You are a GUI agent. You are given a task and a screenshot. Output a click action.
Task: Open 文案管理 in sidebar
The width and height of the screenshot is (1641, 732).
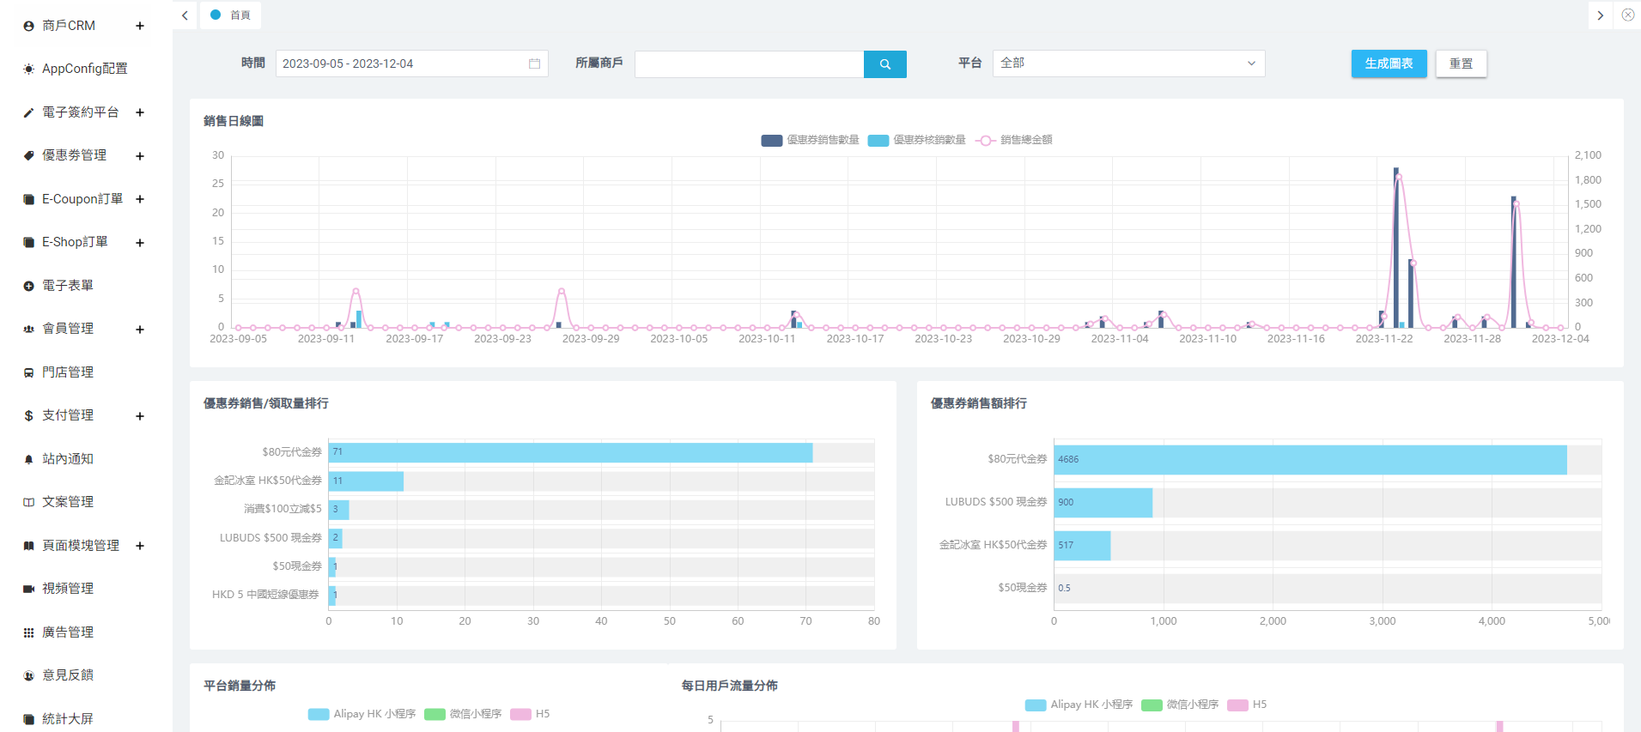(x=68, y=502)
